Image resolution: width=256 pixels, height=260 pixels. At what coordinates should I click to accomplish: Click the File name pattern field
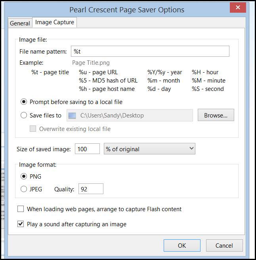(150, 51)
